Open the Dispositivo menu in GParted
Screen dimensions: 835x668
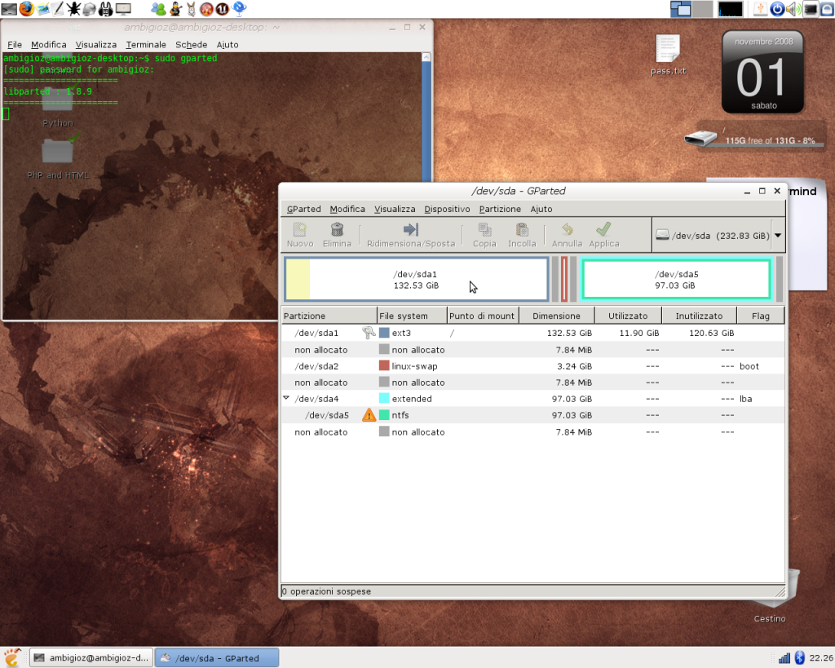coord(447,210)
